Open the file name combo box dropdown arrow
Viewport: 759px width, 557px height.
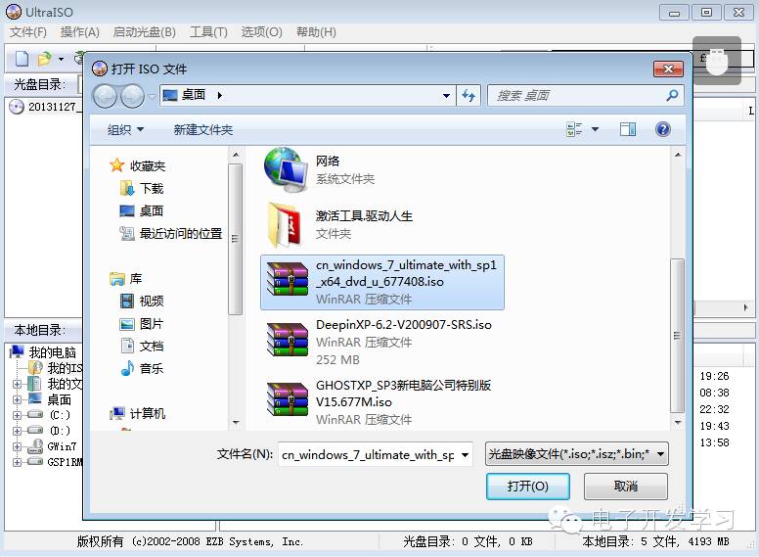(x=466, y=455)
